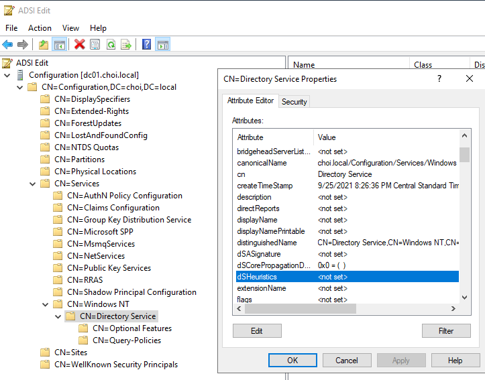Toggle Show/Hide Console Tree toolbar icon
This screenshot has width=485, height=380.
[x=59, y=44]
